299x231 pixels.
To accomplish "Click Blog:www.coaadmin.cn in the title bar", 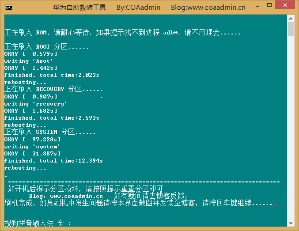I will click(x=208, y=8).
